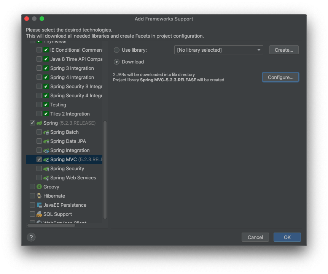Click the Spring Integration icon
The image size is (328, 274).
tap(46, 150)
